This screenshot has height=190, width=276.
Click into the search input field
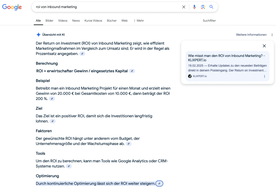point(108,7)
